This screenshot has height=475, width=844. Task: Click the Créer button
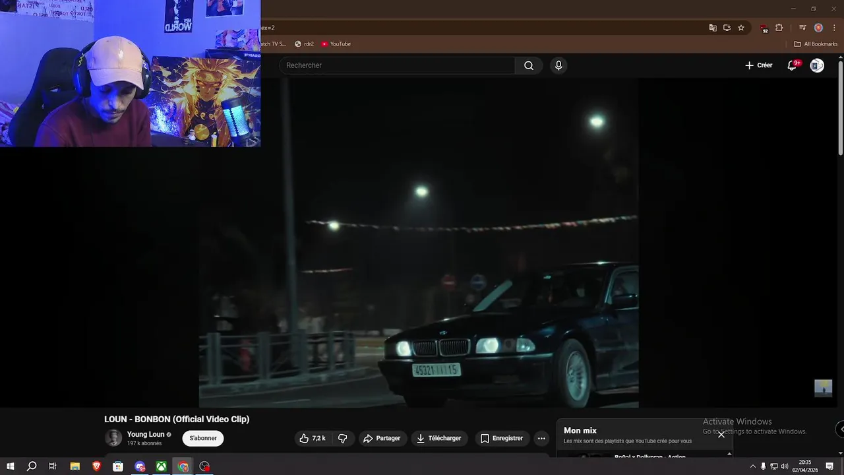(758, 65)
